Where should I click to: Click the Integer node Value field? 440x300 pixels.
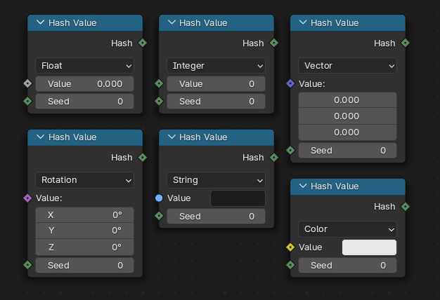click(216, 83)
